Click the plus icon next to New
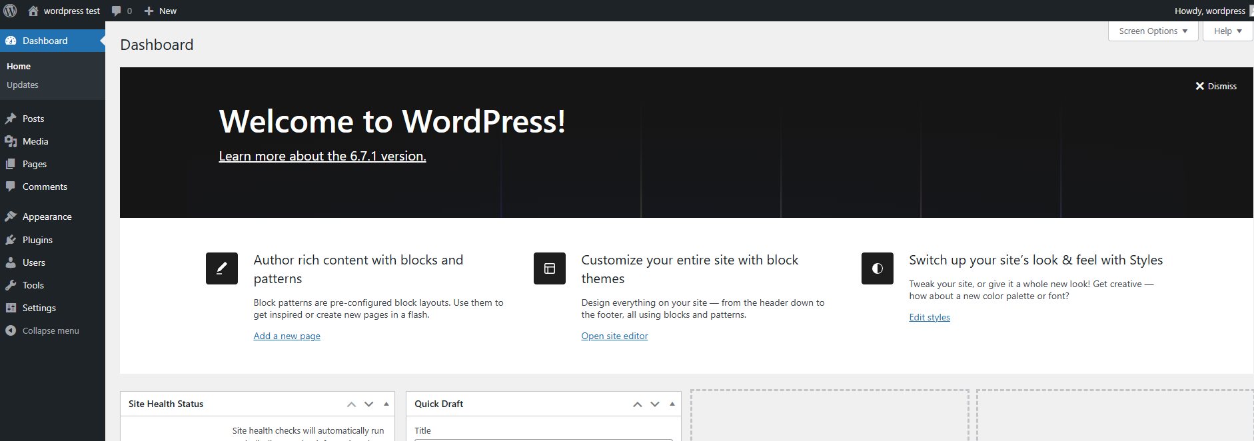Viewport: 1254px width, 441px height. click(x=149, y=11)
